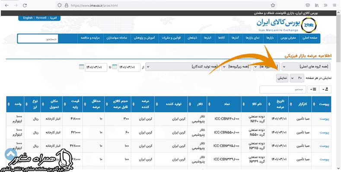This screenshot has width=341, height=172.
Task: Open صفحه اصلی in the navigation bar
Action: 310,38
